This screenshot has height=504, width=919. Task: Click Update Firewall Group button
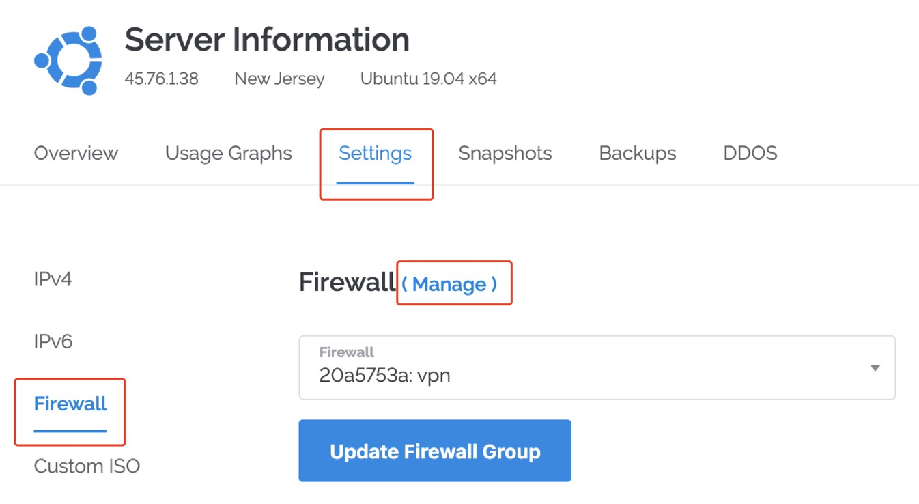(x=434, y=451)
